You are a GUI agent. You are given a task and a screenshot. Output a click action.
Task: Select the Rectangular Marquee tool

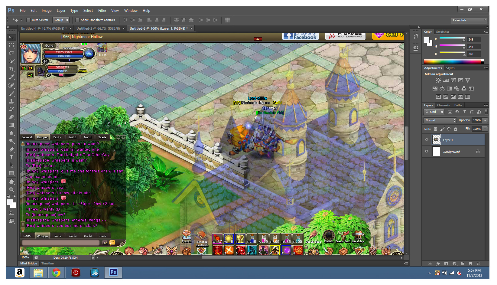(11, 45)
